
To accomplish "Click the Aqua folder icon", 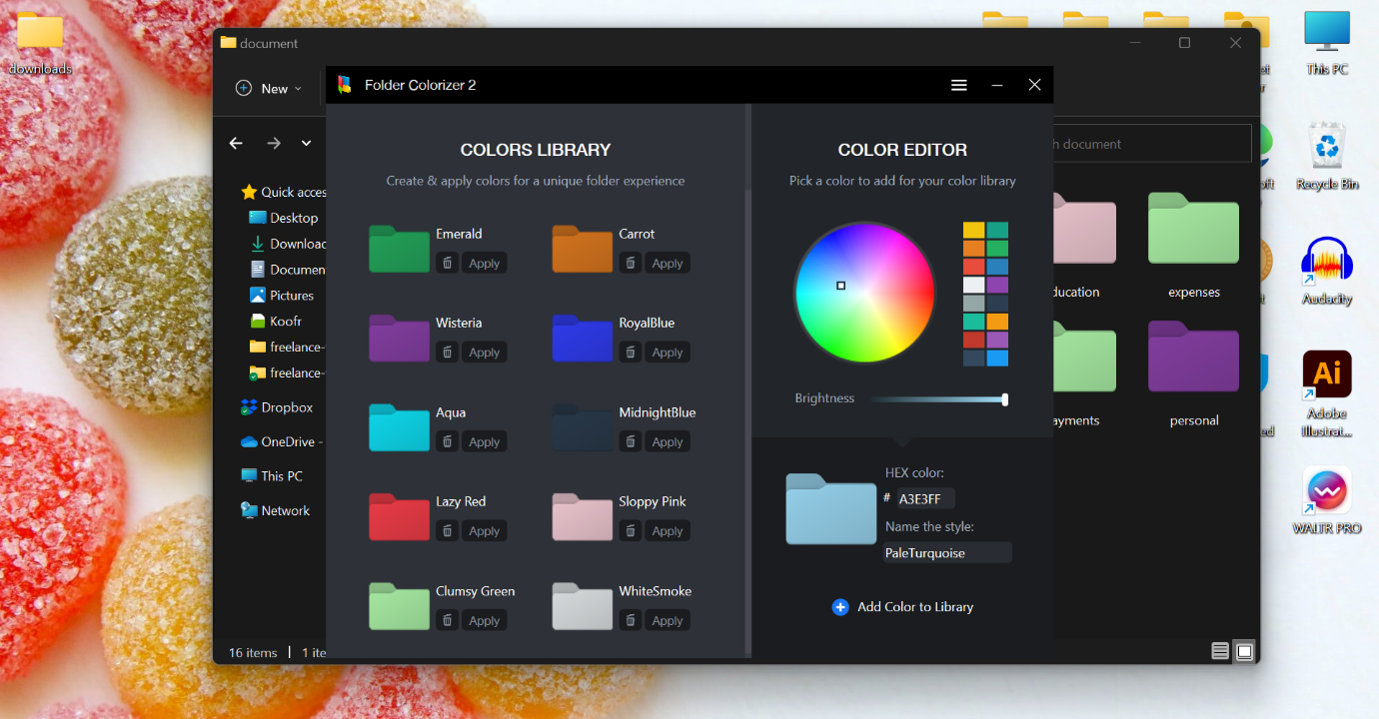I will [x=399, y=427].
